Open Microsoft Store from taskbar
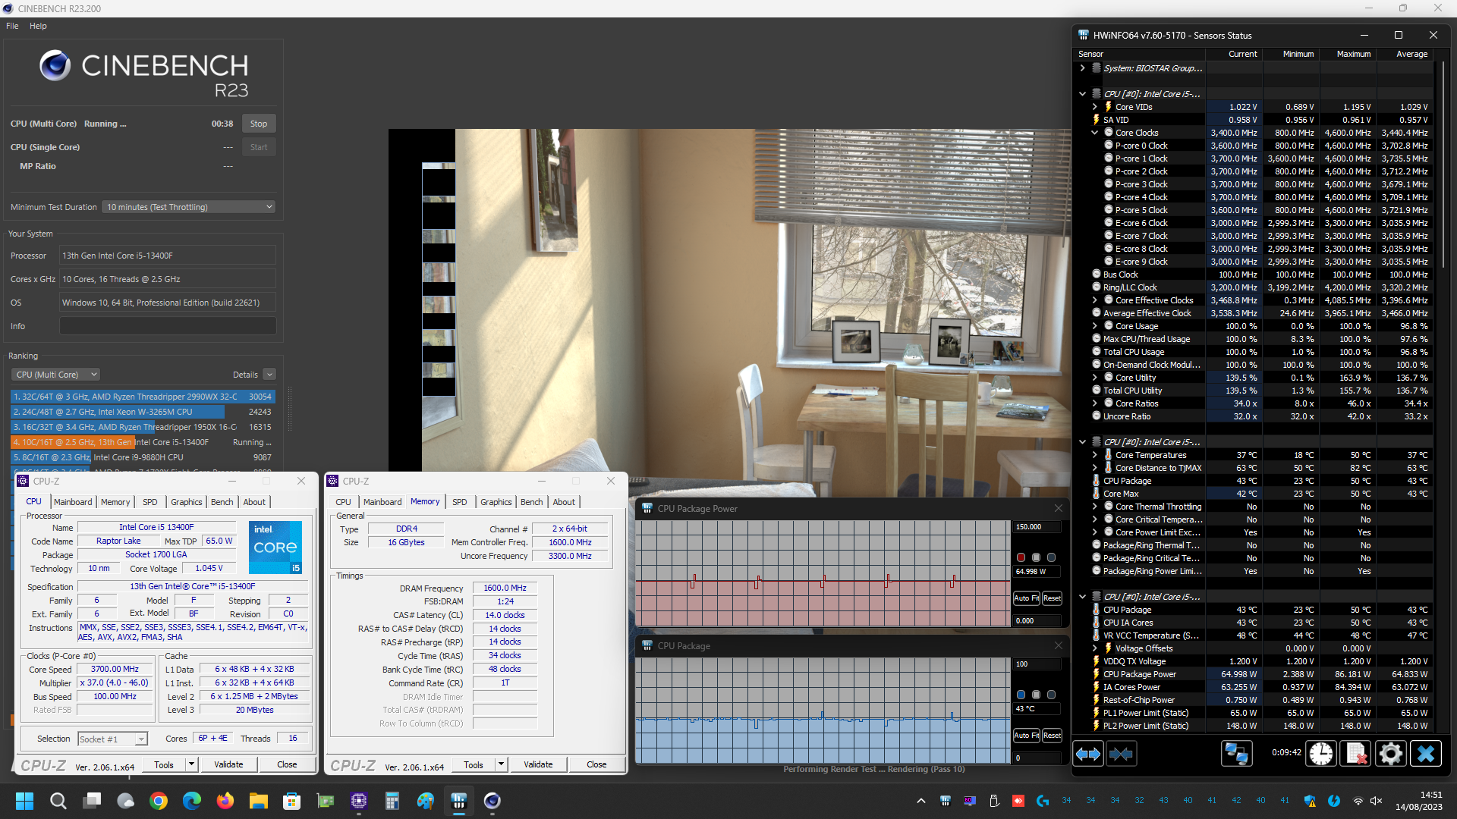The width and height of the screenshot is (1457, 819). pyautogui.click(x=292, y=801)
